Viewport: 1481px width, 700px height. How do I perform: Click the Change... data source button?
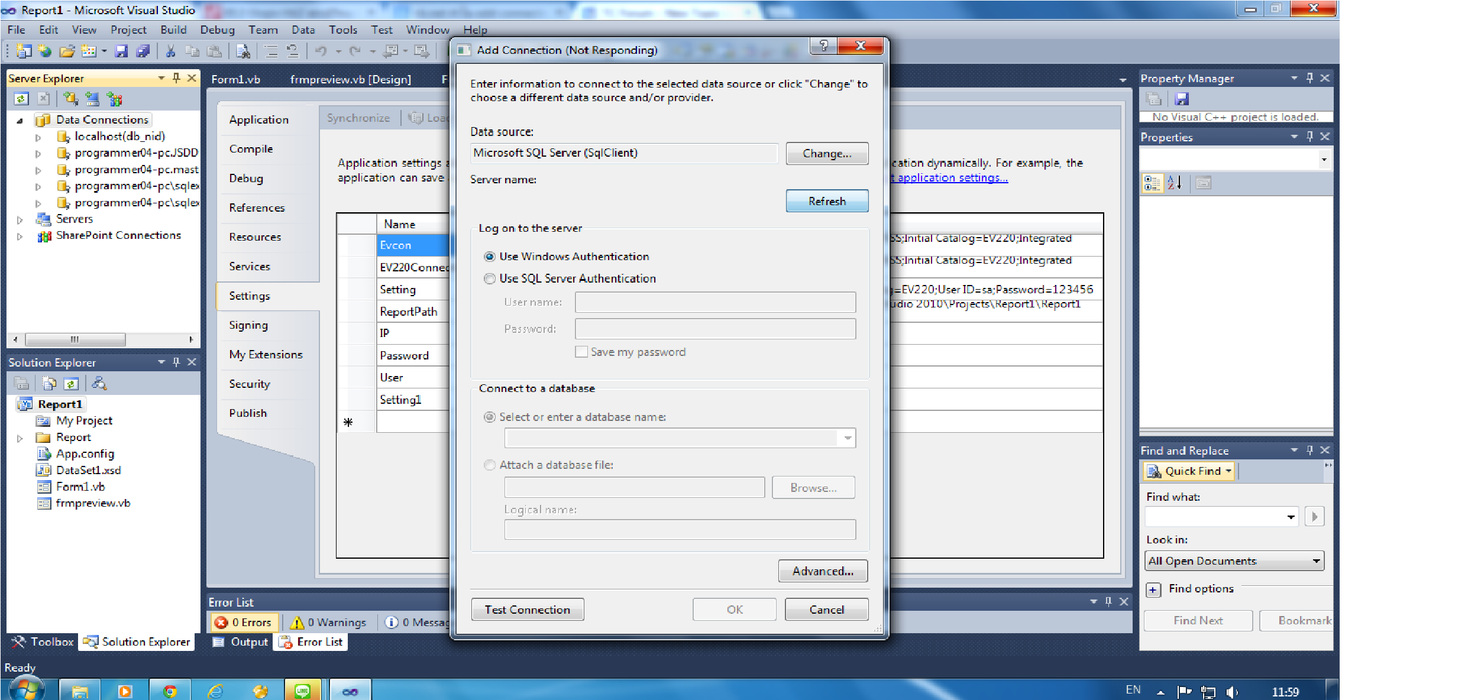tap(827, 153)
